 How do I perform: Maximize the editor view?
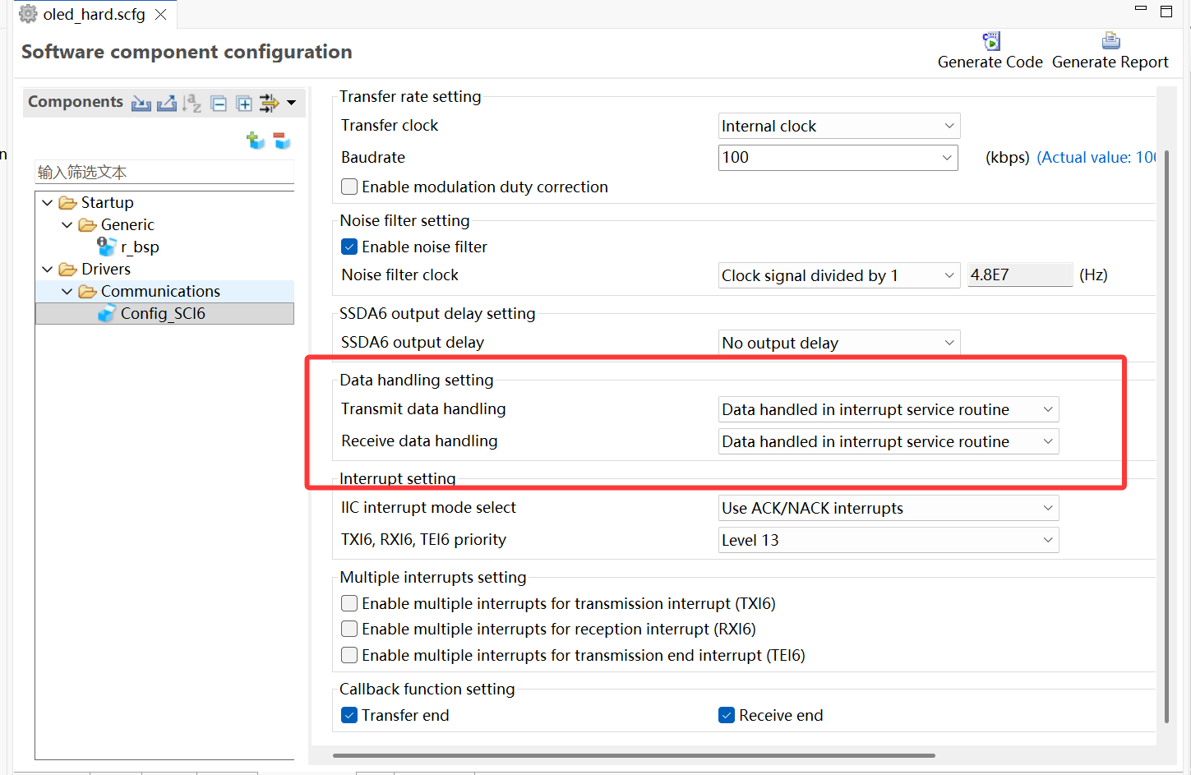(1166, 12)
